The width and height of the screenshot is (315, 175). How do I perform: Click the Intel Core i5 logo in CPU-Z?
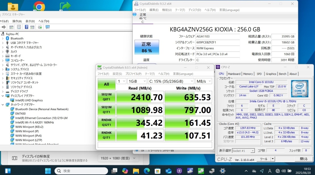(x=300, y=89)
